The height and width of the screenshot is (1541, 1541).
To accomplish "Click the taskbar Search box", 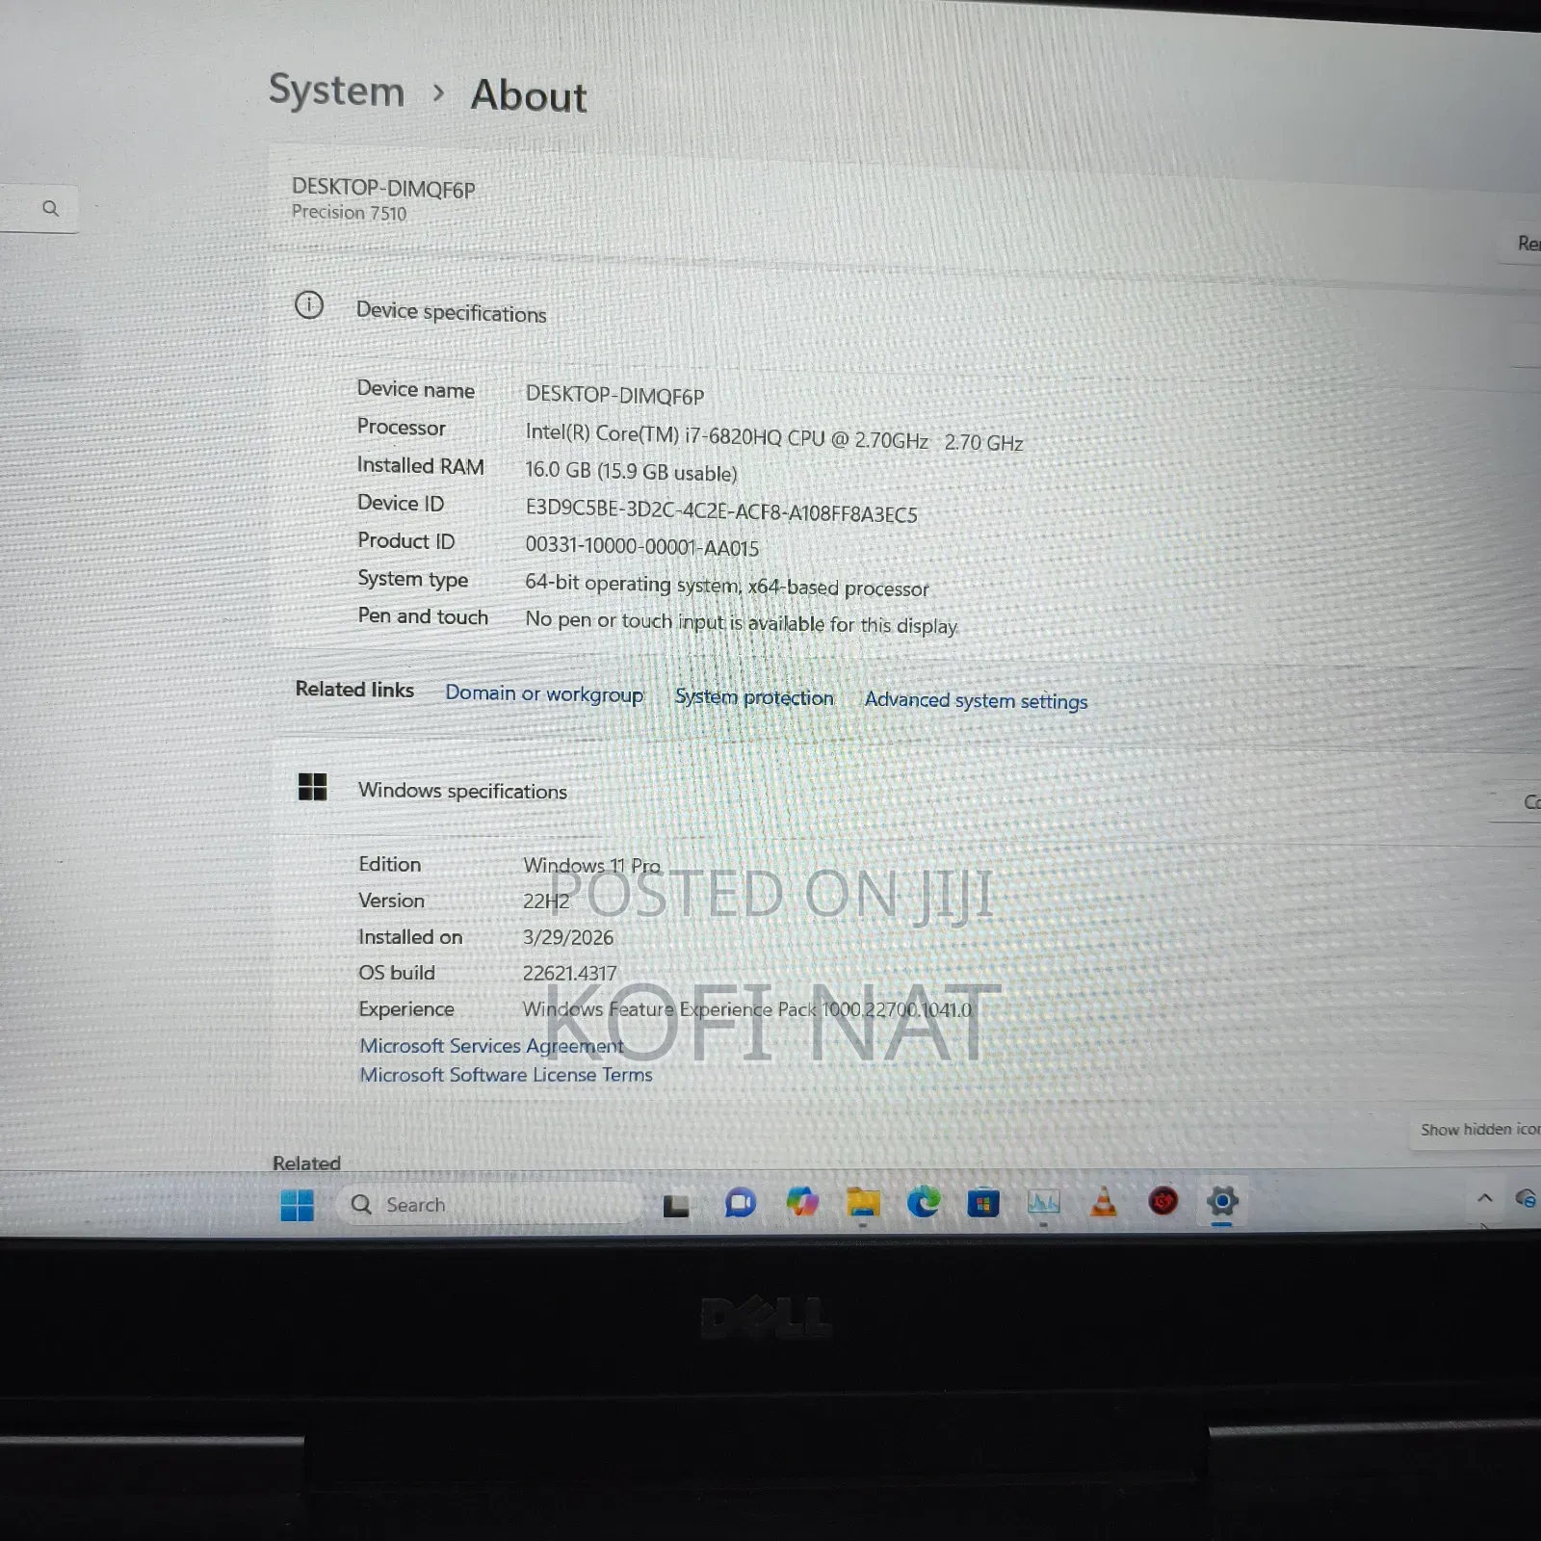I will point(489,1205).
